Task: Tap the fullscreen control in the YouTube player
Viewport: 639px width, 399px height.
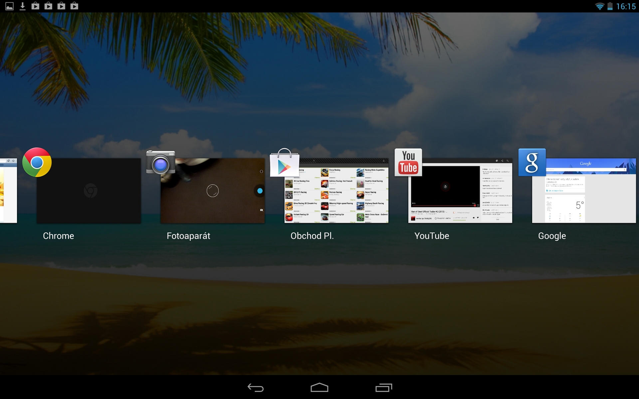Action: click(x=478, y=205)
